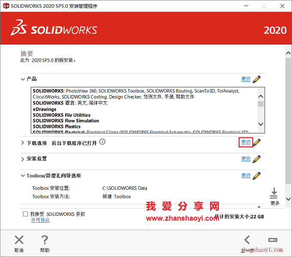Expand the 下载选项 section
292x257 pixels.
[x=23, y=143]
